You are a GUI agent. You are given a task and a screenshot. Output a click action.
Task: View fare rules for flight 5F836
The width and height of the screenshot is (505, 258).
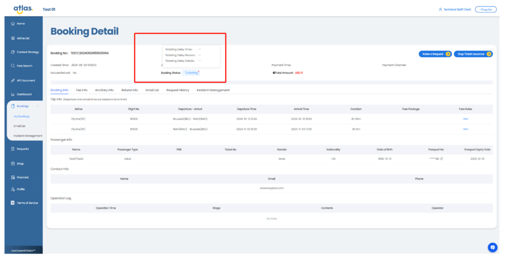coord(465,119)
